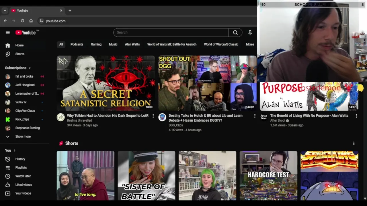Image resolution: width=367 pixels, height=206 pixels.
Task: Click the After Skool channel name
Action: pos(278,120)
